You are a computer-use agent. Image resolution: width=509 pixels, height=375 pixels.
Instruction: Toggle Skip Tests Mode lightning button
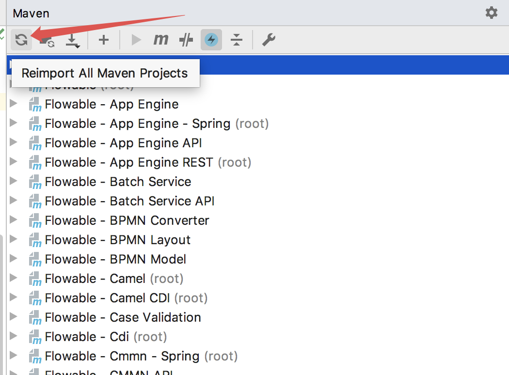click(211, 40)
